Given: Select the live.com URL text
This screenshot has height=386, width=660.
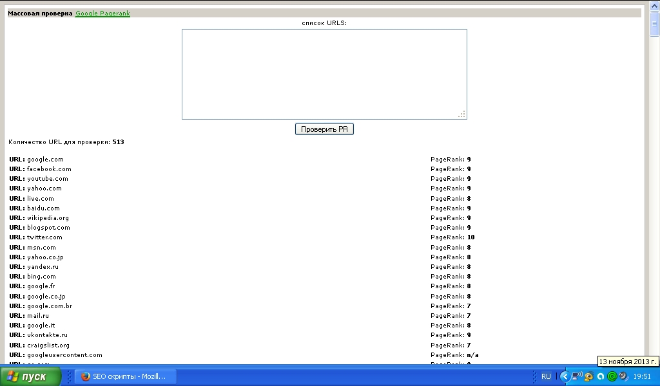Looking at the screenshot, I should (x=41, y=198).
